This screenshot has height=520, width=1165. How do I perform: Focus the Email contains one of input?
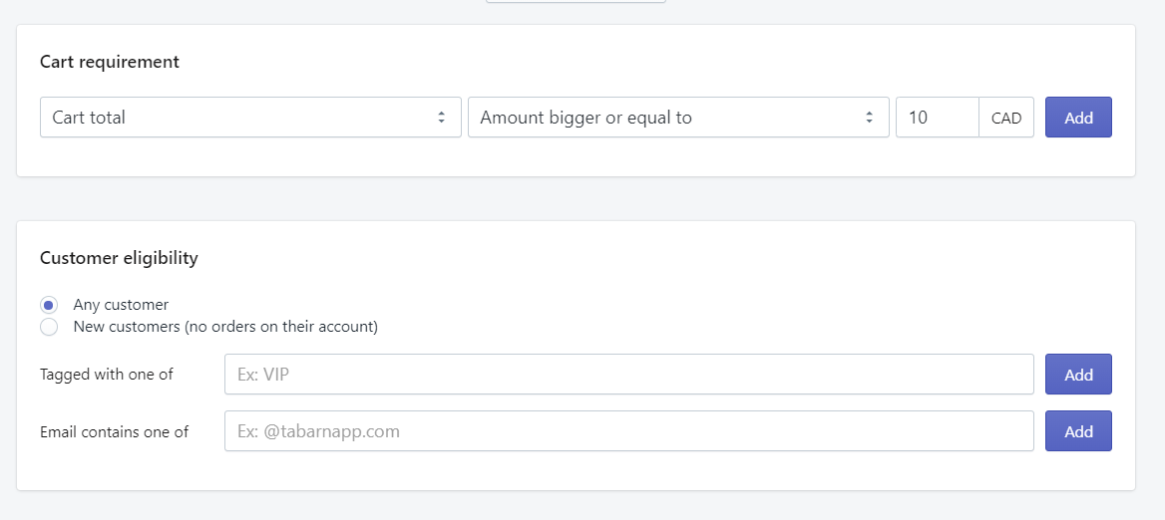pos(628,431)
